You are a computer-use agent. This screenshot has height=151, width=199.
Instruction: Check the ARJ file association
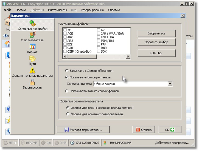click(x=65, y=41)
